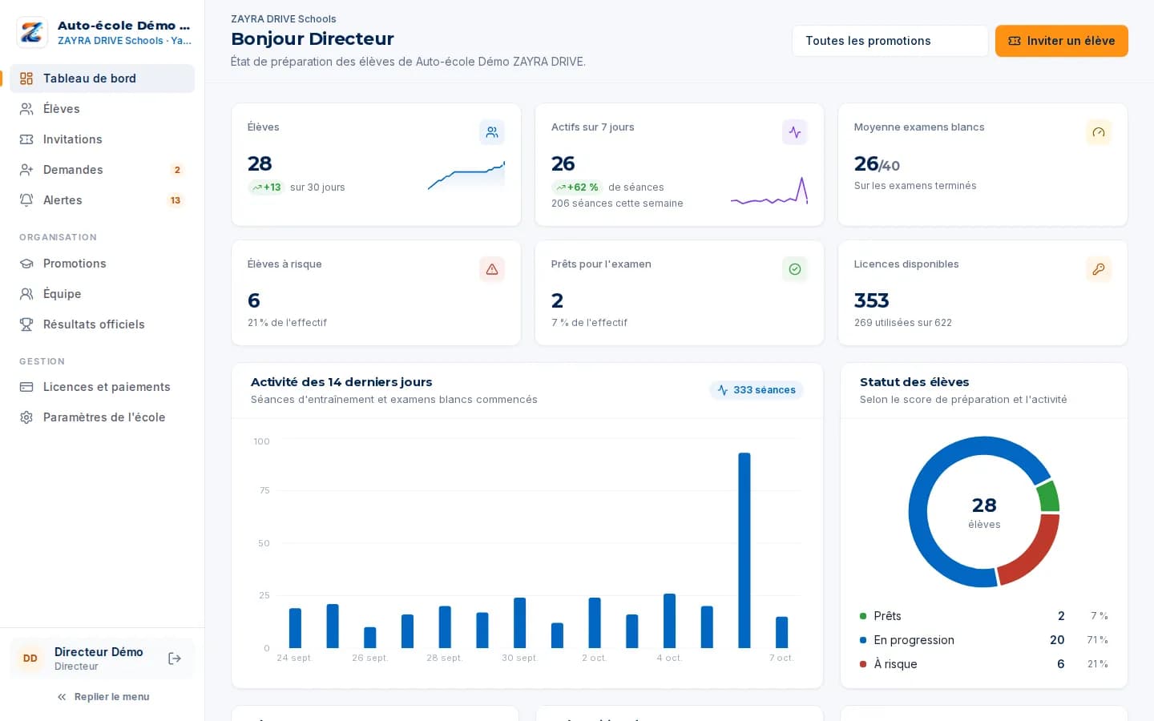Open Promotions page
The width and height of the screenshot is (1154, 721).
click(102, 264)
